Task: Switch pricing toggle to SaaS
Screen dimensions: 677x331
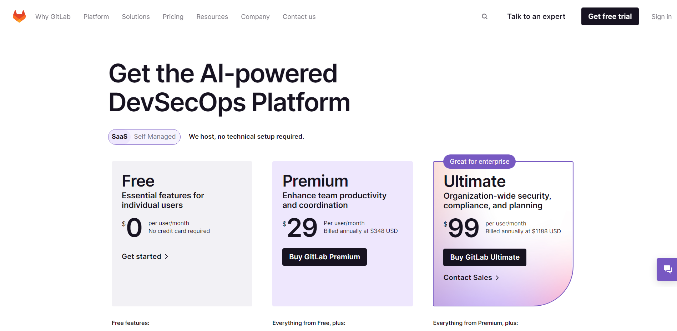Action: [x=120, y=137]
